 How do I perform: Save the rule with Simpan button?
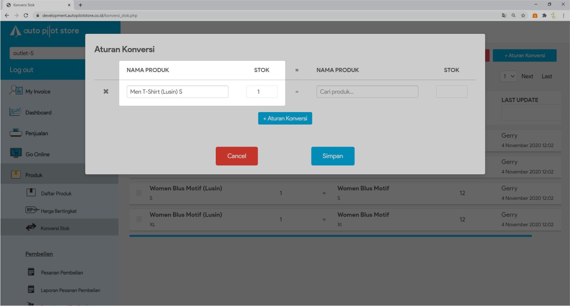pyautogui.click(x=333, y=156)
